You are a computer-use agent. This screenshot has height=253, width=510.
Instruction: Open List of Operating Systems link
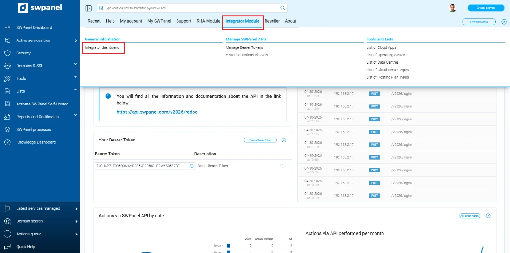click(x=387, y=55)
